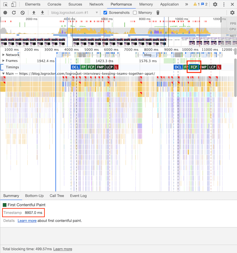Activate the inspect element picker icon
Viewport: 237px width, 253px height.
click(5, 4)
